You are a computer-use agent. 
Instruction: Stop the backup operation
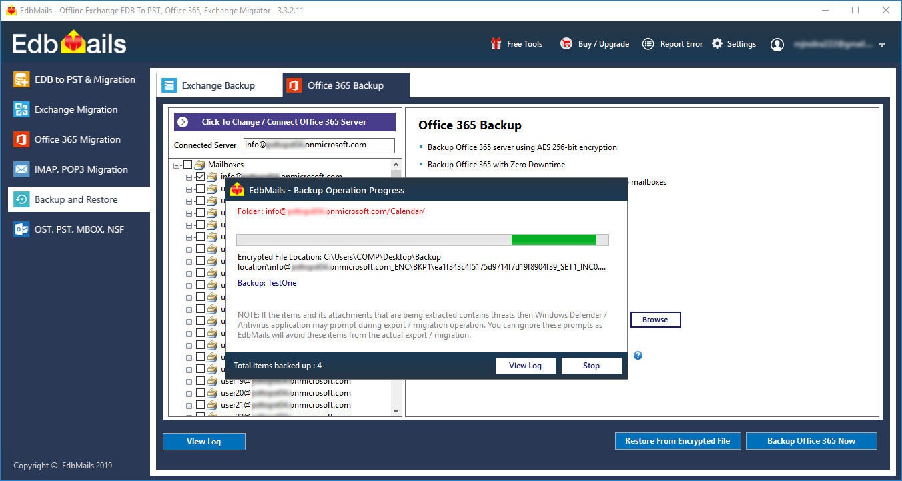coord(591,366)
